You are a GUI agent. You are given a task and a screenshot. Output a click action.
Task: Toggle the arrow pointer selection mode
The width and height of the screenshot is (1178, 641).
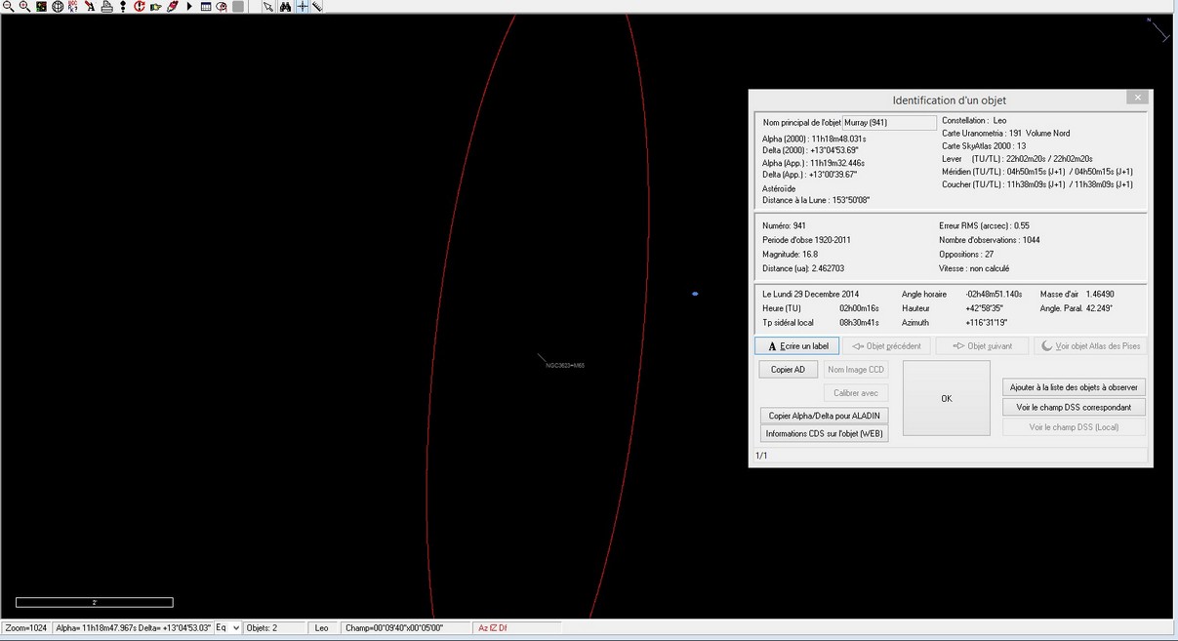pyautogui.click(x=266, y=6)
